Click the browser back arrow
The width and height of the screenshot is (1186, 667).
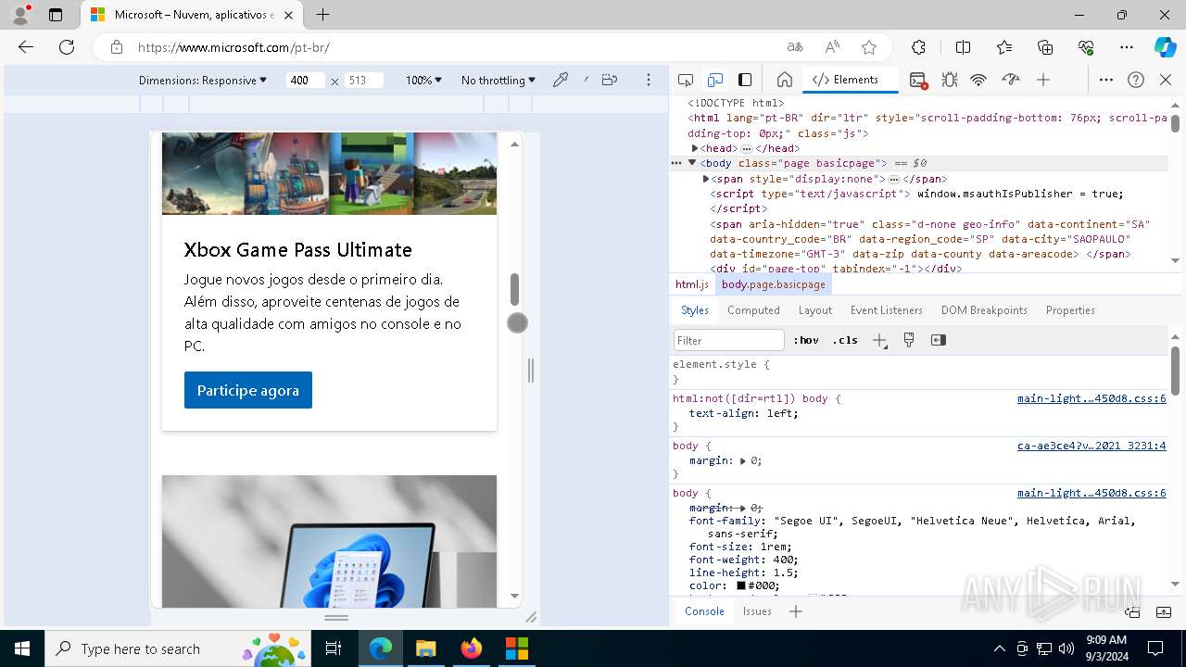[x=26, y=47]
